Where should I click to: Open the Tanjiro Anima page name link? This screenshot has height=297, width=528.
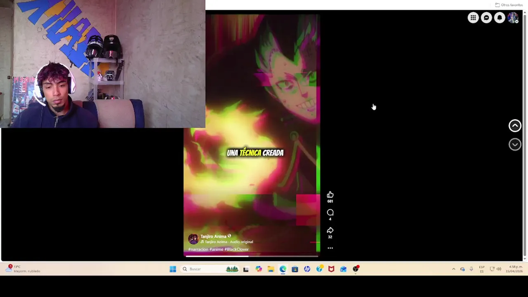pyautogui.click(x=213, y=236)
